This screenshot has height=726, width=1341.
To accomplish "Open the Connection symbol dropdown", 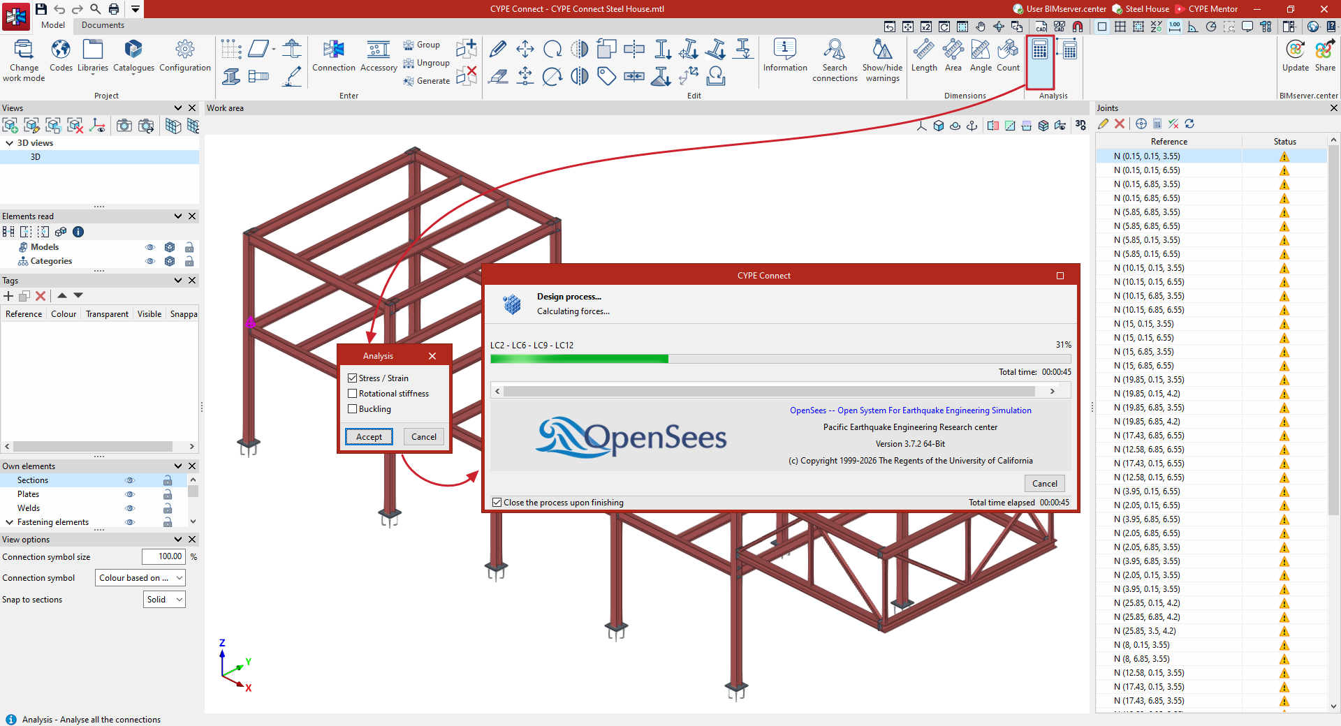I will coord(140,578).
